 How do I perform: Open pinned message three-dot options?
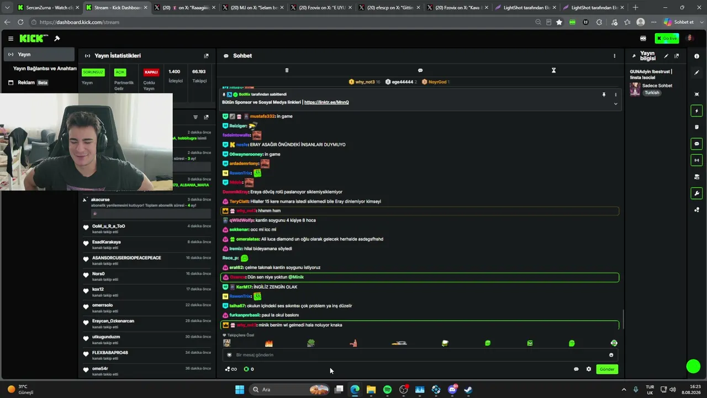tap(615, 95)
